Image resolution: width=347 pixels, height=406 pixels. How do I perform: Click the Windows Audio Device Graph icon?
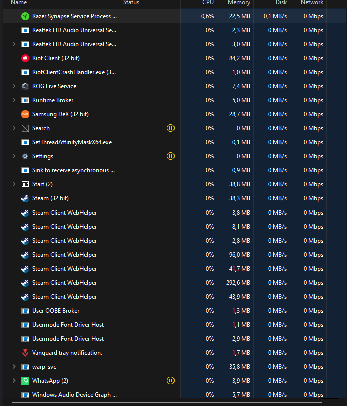pos(25,395)
